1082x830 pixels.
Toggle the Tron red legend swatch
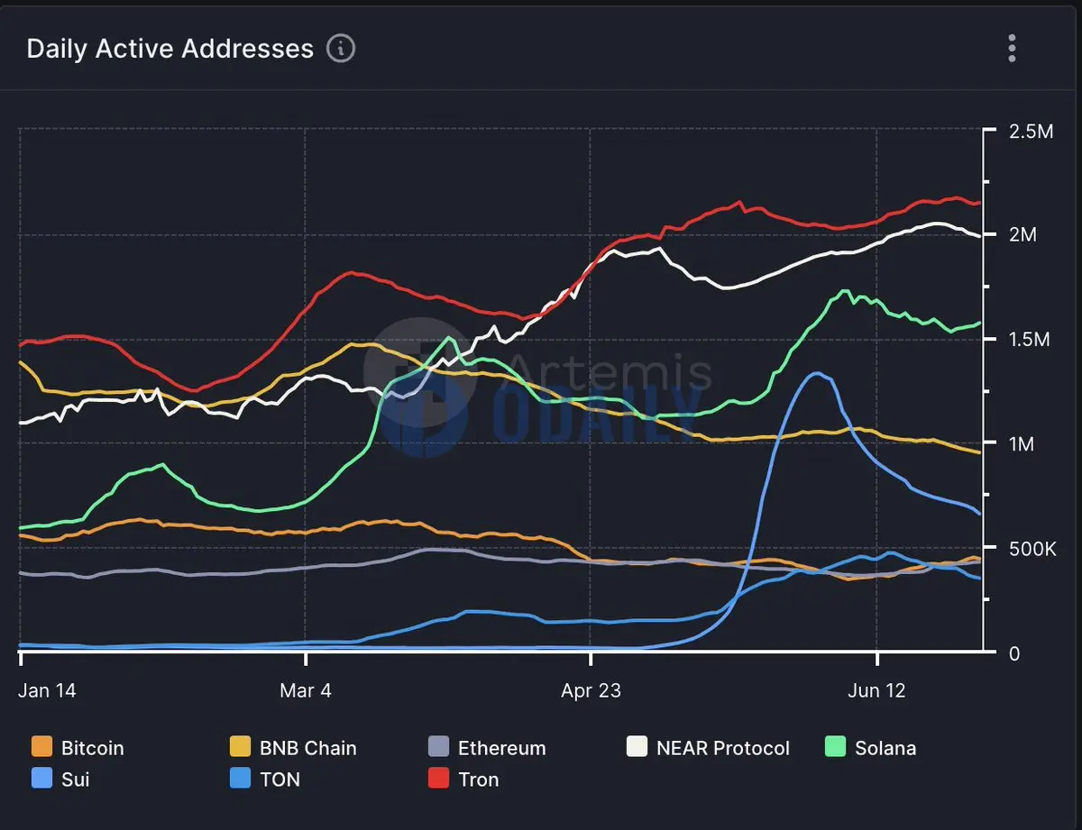click(x=438, y=779)
